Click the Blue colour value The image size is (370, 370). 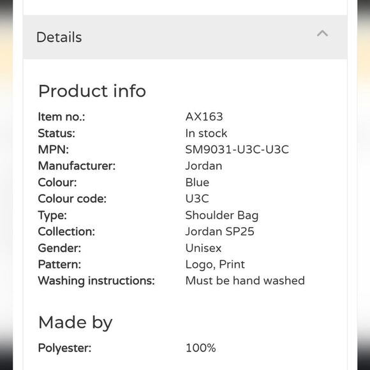[197, 182]
